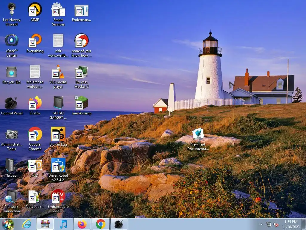Launch Internet Explorer from the taskbar
Image resolution: width=306 pixels, height=230 pixels.
(x=26, y=224)
